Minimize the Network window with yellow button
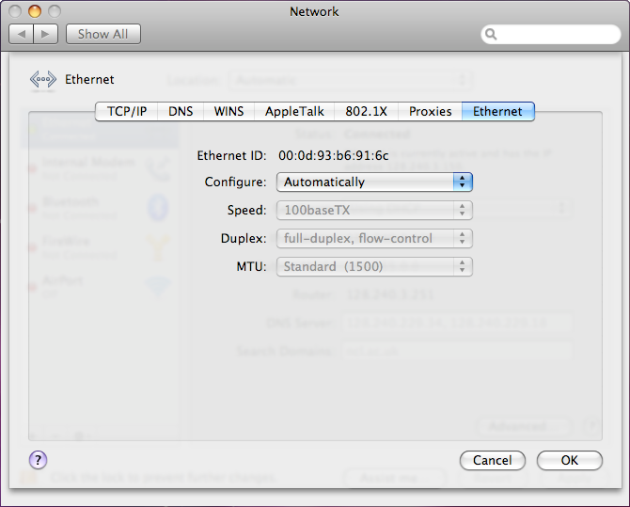Image resolution: width=630 pixels, height=507 pixels. pos(35,11)
